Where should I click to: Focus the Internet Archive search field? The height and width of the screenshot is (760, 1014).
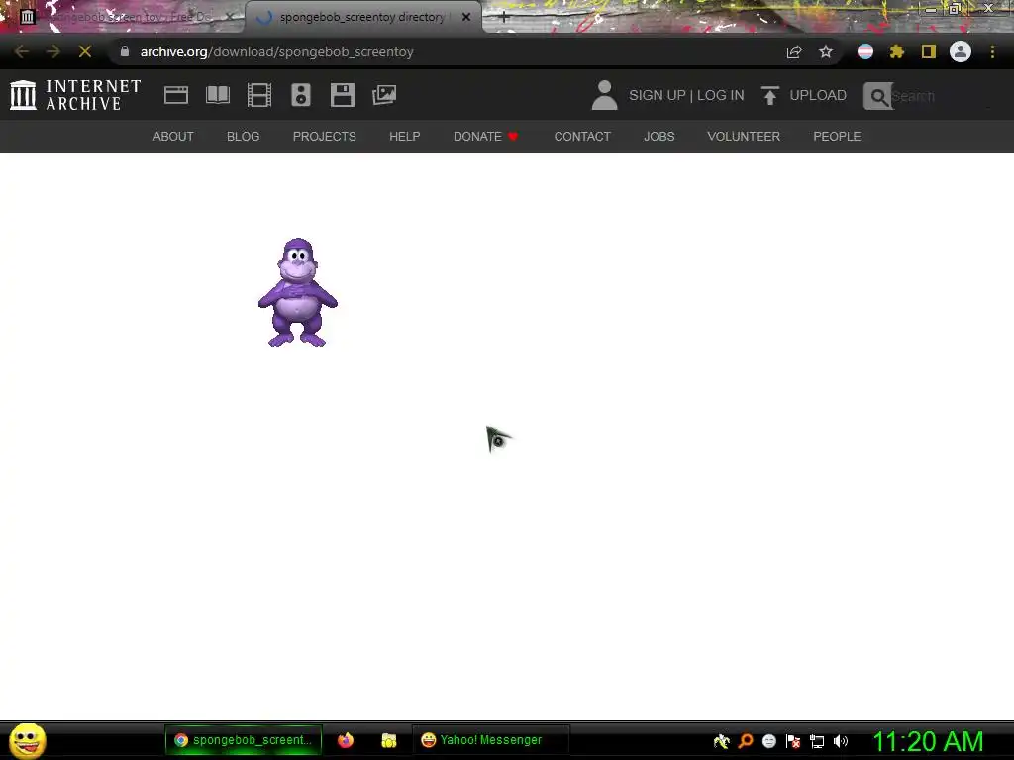point(941,96)
